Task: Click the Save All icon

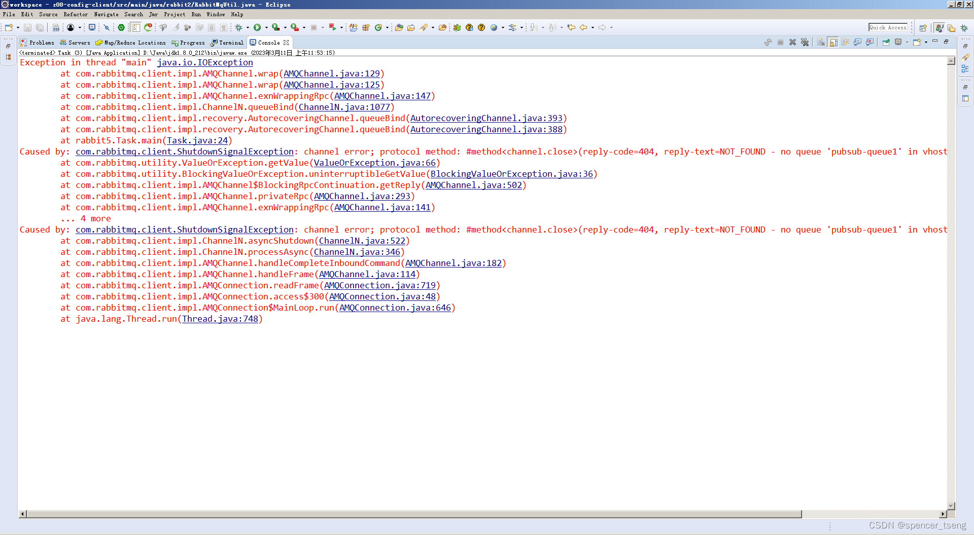Action: (x=40, y=28)
